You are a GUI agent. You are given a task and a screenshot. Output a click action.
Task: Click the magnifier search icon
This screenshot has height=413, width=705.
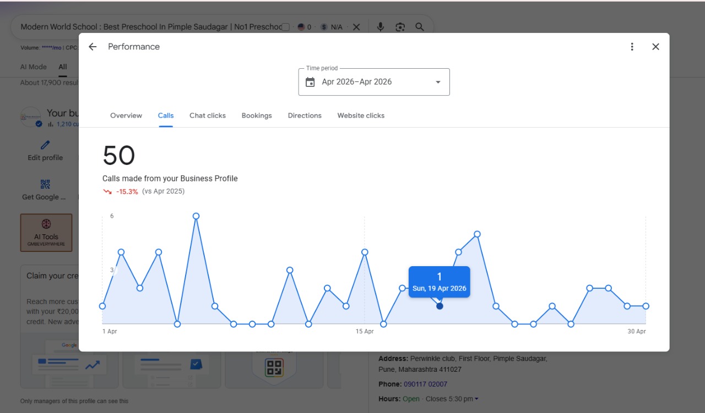pyautogui.click(x=420, y=27)
